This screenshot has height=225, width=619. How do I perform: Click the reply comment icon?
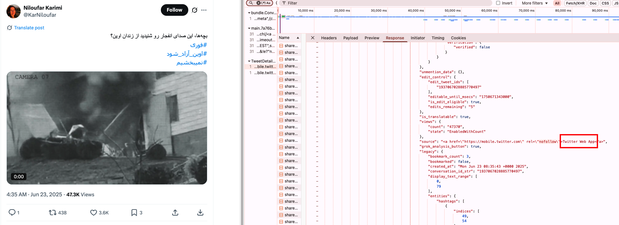pos(12,212)
